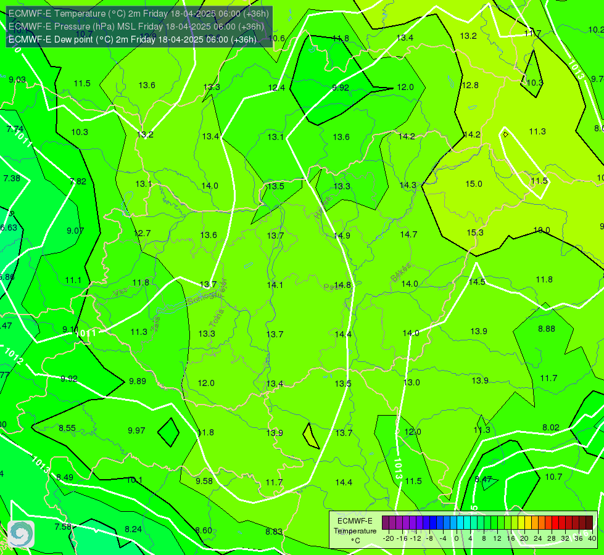604x555 pixels.
Task: Click the map value 7.58
Action: pyautogui.click(x=63, y=527)
